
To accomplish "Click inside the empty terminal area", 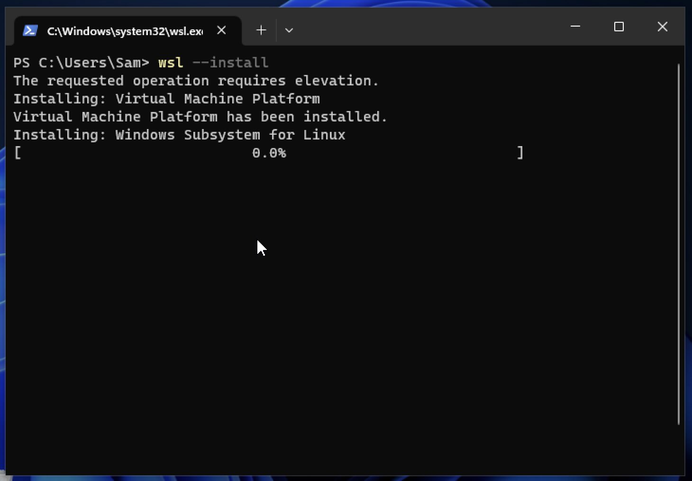I will (332, 308).
